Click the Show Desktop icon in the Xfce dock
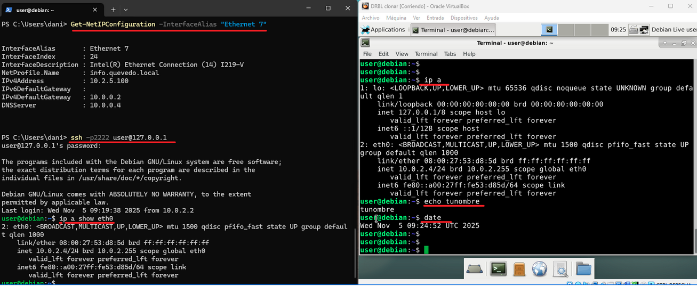697x286 pixels. pos(475,269)
